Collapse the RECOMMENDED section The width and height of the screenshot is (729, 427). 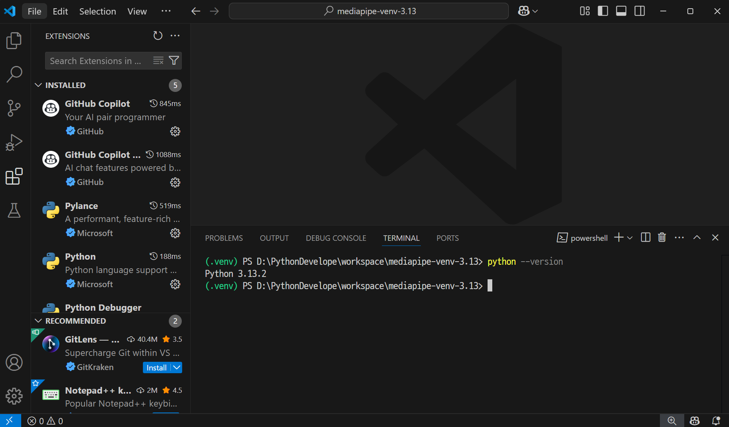click(x=38, y=321)
